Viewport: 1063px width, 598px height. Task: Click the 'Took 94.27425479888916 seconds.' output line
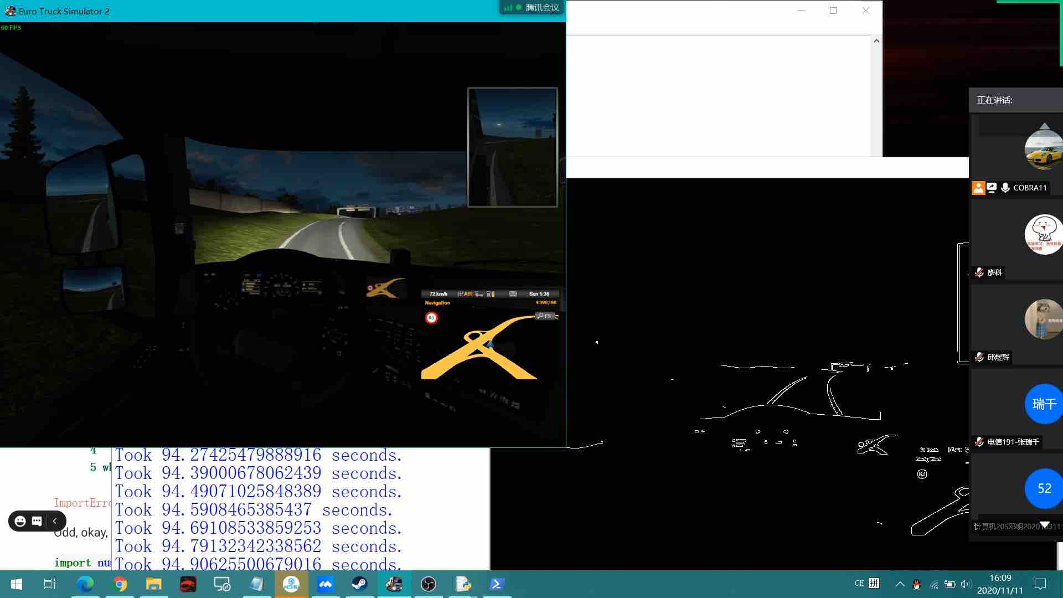(258, 455)
